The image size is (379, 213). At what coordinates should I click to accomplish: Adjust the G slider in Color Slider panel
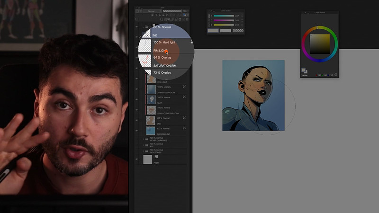click(224, 20)
